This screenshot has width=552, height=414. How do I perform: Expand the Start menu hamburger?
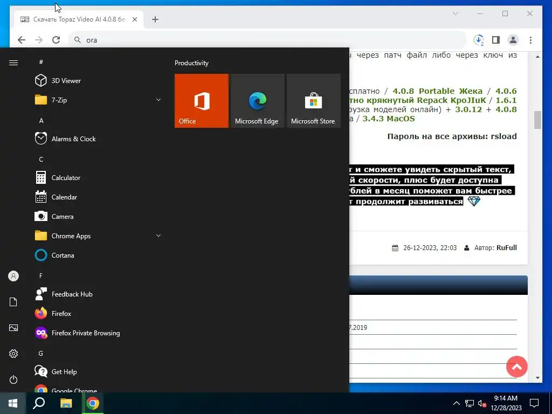[x=13, y=63]
